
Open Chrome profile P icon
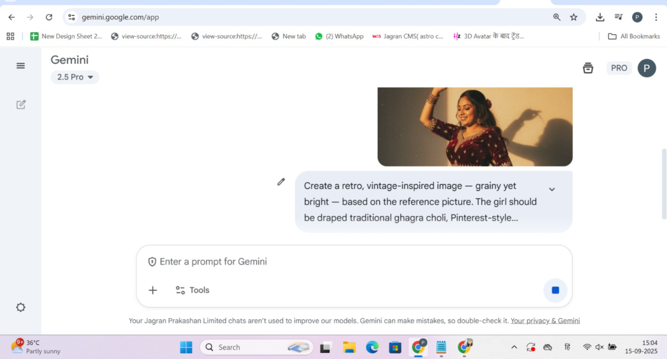[x=637, y=17]
